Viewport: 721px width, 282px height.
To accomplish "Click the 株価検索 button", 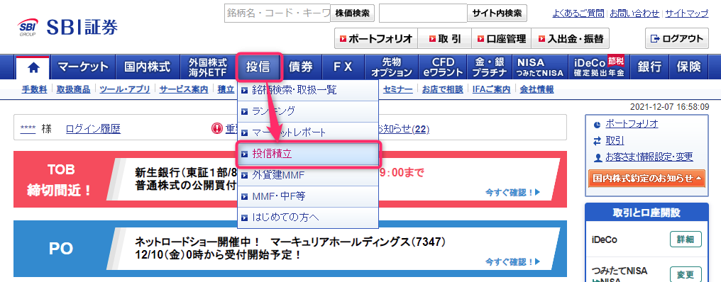I will [352, 13].
